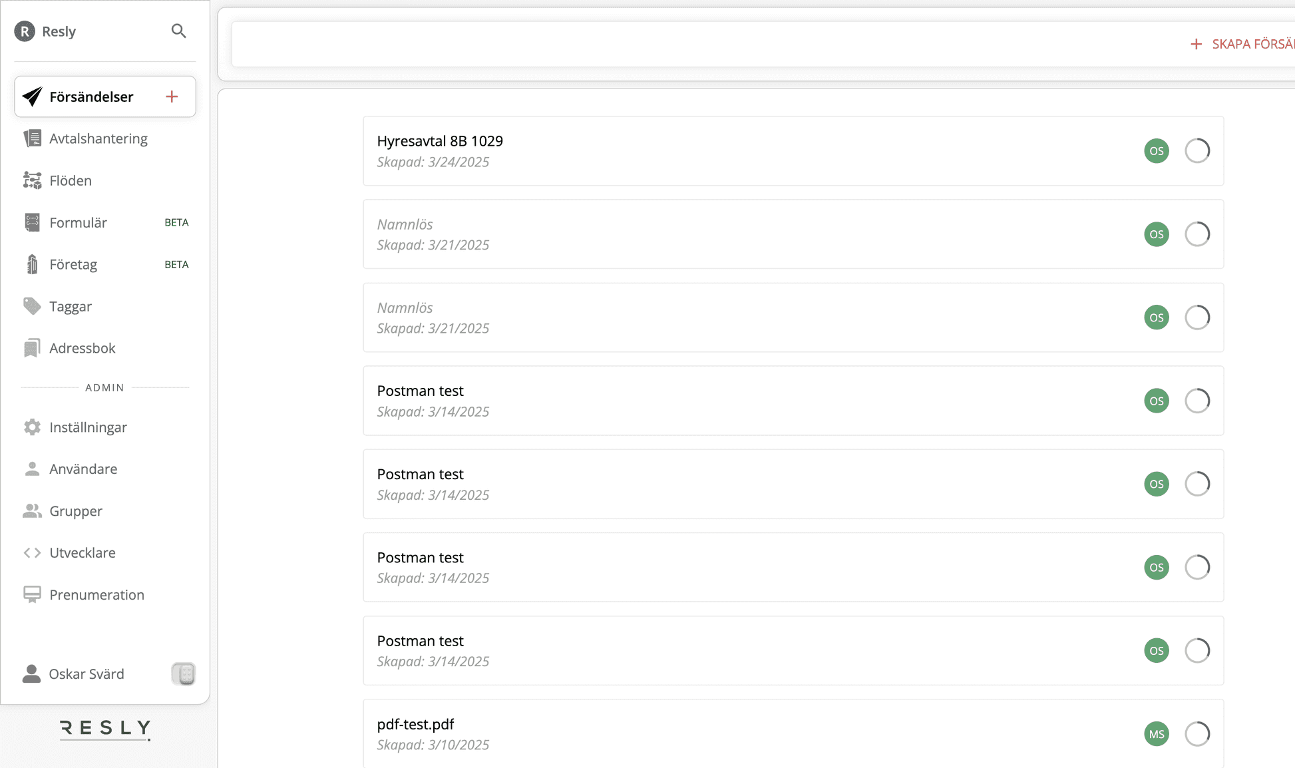
Task: Click the plus icon next to Försändelser
Action: (172, 97)
